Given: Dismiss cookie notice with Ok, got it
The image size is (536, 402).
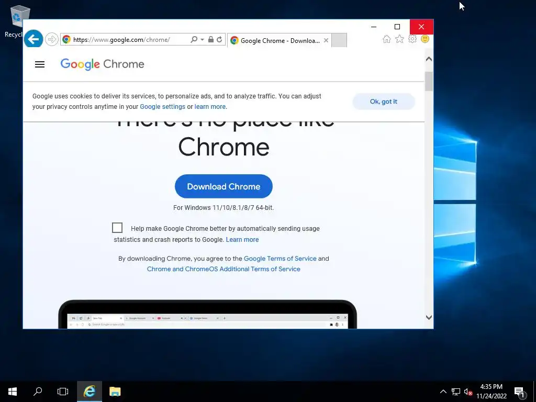Looking at the screenshot, I should 384,102.
